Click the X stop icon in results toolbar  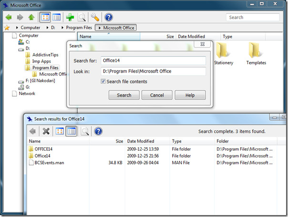click(x=46, y=131)
